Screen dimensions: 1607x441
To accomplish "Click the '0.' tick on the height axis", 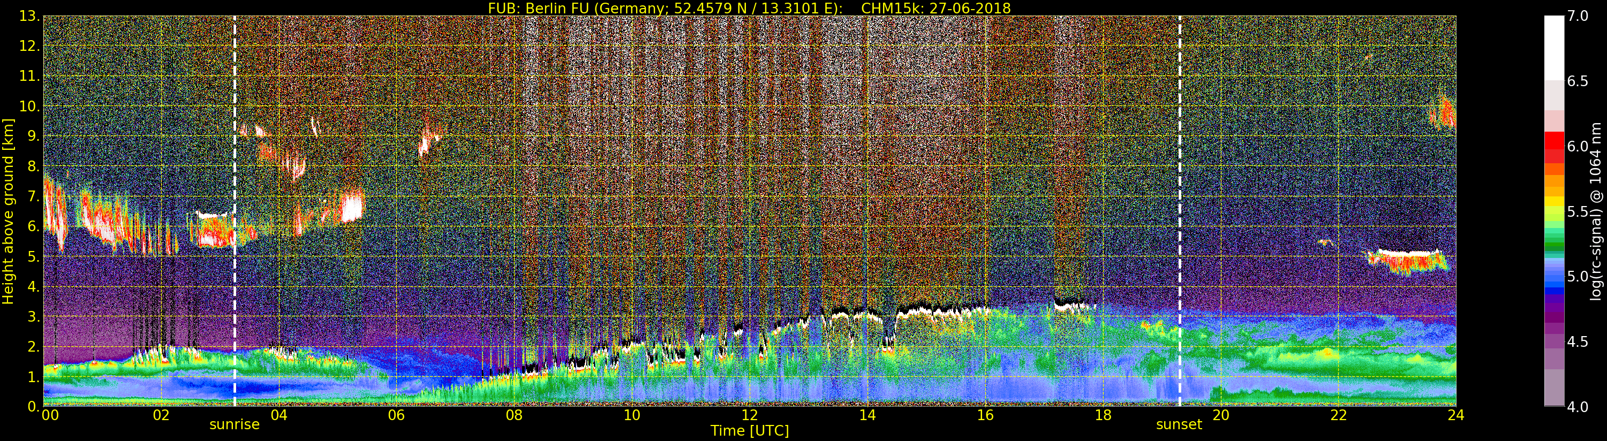I will pyautogui.click(x=33, y=406).
